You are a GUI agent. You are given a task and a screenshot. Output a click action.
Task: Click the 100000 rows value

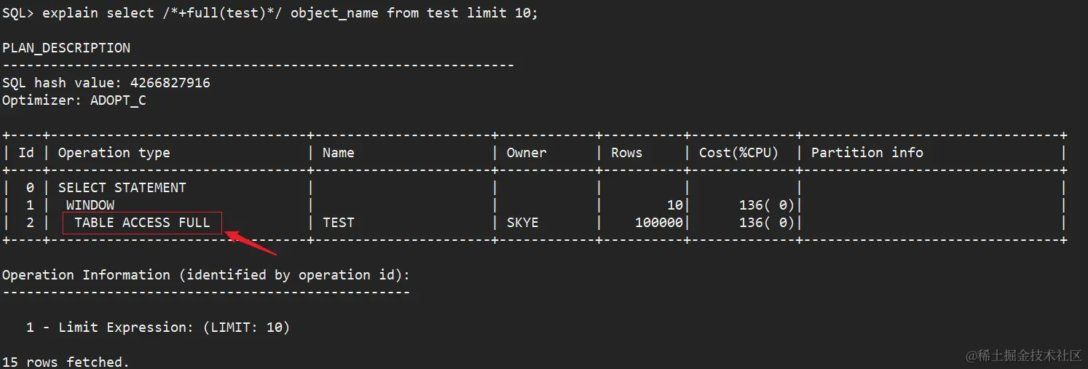point(658,223)
